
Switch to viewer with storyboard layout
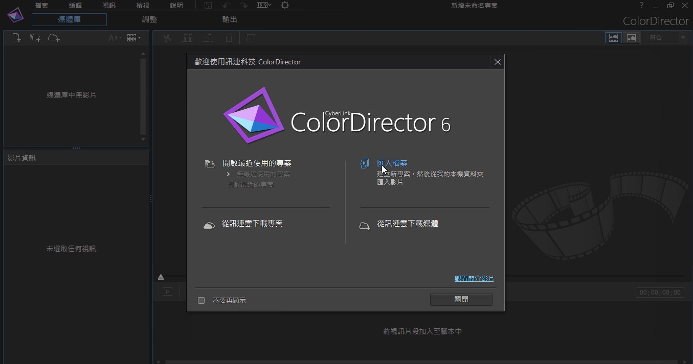[613, 38]
